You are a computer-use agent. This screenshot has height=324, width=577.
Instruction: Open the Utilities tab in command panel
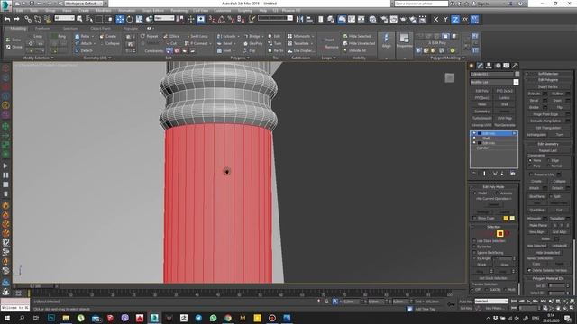tap(515, 66)
